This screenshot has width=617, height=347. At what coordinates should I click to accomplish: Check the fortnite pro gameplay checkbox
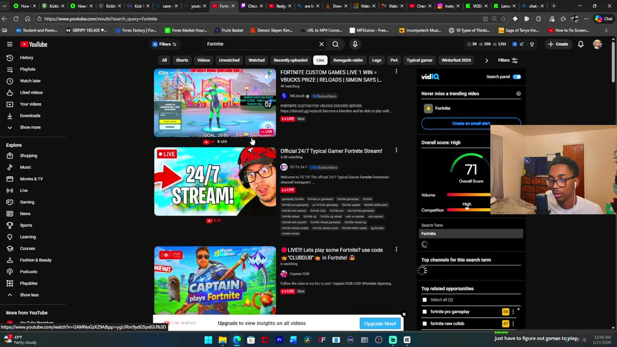(x=425, y=312)
